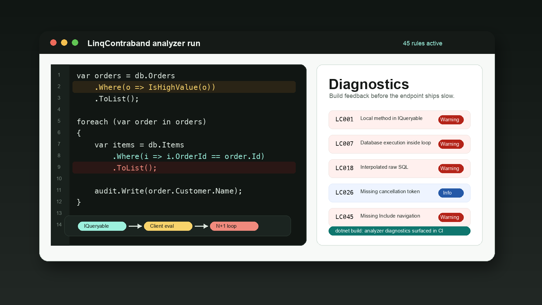Click line number 9 in the gutter

(59, 167)
